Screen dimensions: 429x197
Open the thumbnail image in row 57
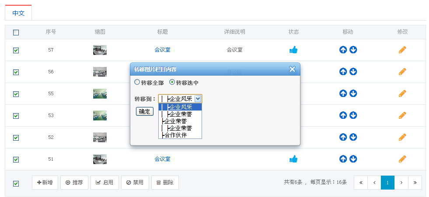tap(100, 50)
